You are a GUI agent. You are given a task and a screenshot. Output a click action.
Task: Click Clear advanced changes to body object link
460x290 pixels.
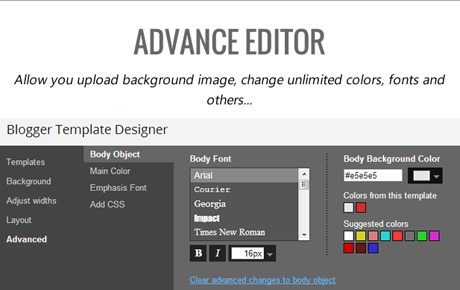coord(262,280)
